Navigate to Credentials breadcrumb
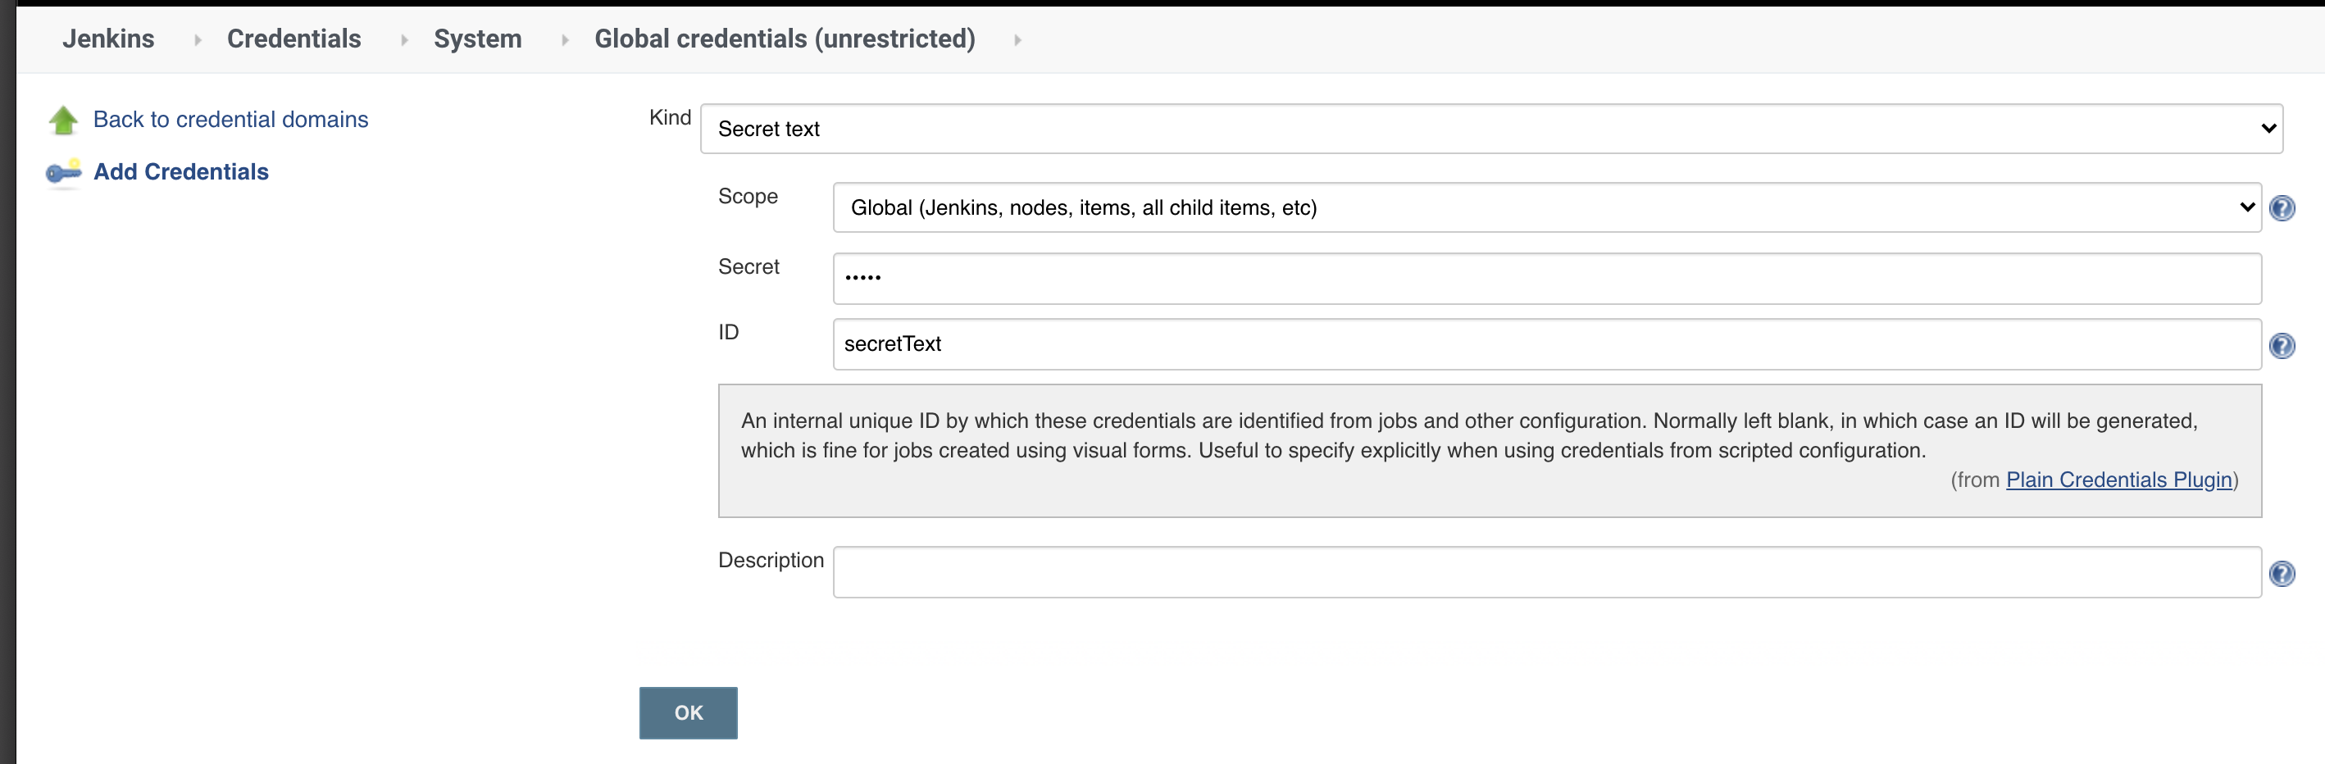 [x=293, y=39]
